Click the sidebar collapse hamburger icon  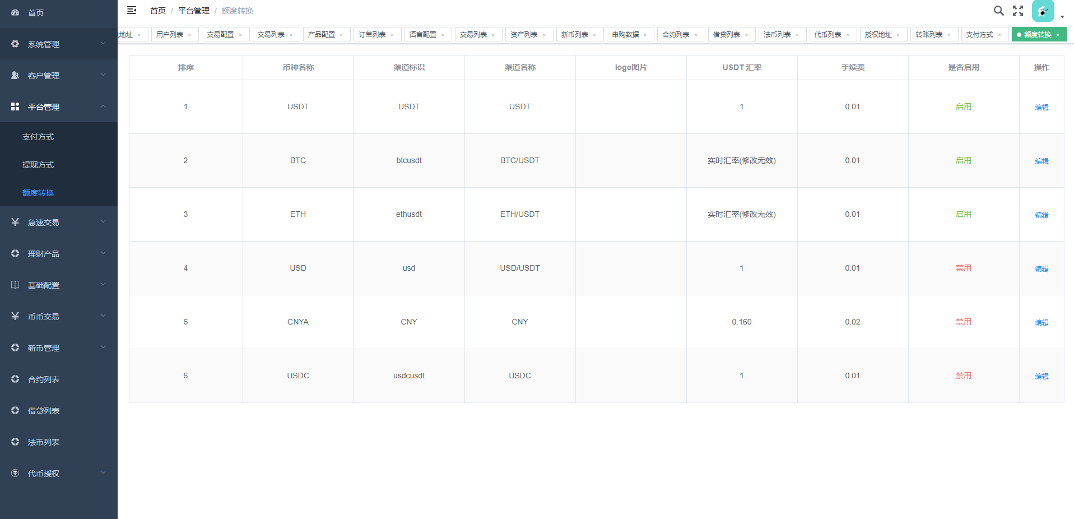coord(132,10)
